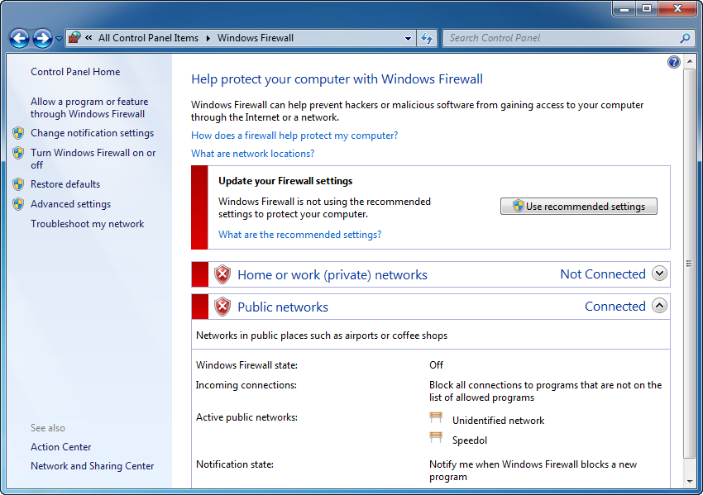This screenshot has width=703, height=495.
Task: Close the Windows Firewall window
Action: [678, 8]
